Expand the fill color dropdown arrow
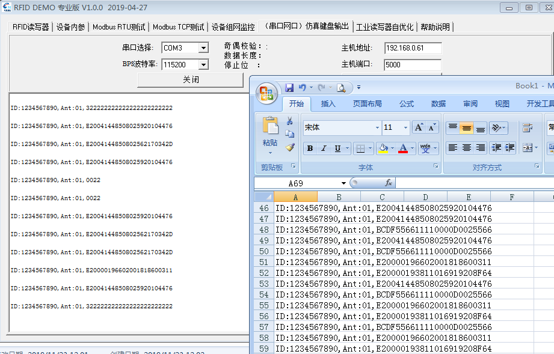This screenshot has width=554, height=354. [x=392, y=148]
